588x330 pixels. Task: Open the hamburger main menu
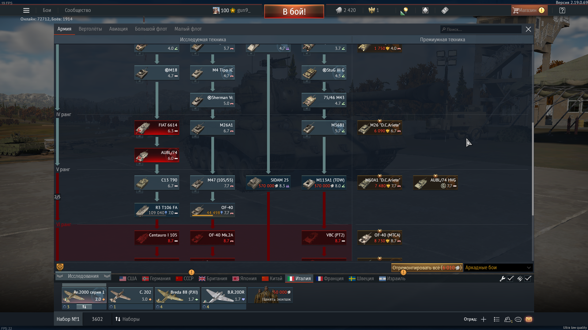(x=26, y=10)
